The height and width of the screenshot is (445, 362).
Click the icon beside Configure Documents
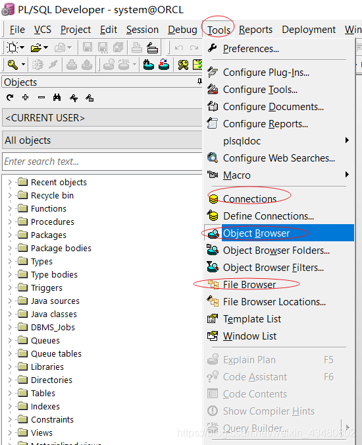pos(213,106)
